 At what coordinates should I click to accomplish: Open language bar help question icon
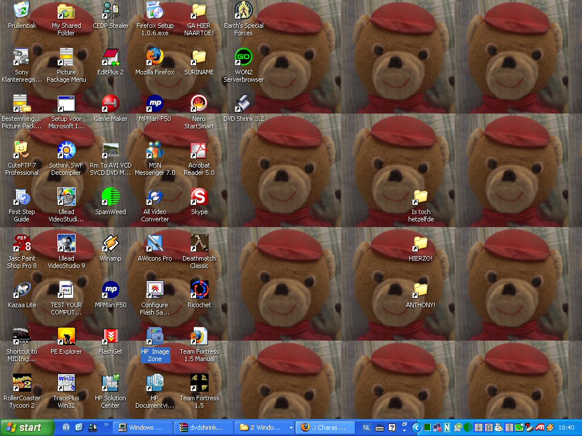point(392,427)
